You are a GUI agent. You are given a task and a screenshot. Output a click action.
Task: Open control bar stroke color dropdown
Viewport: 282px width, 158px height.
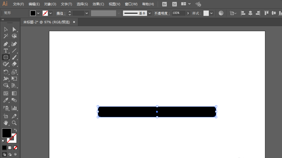50,13
